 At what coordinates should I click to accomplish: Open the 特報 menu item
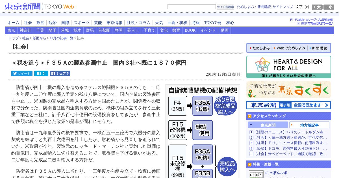coord(196,23)
